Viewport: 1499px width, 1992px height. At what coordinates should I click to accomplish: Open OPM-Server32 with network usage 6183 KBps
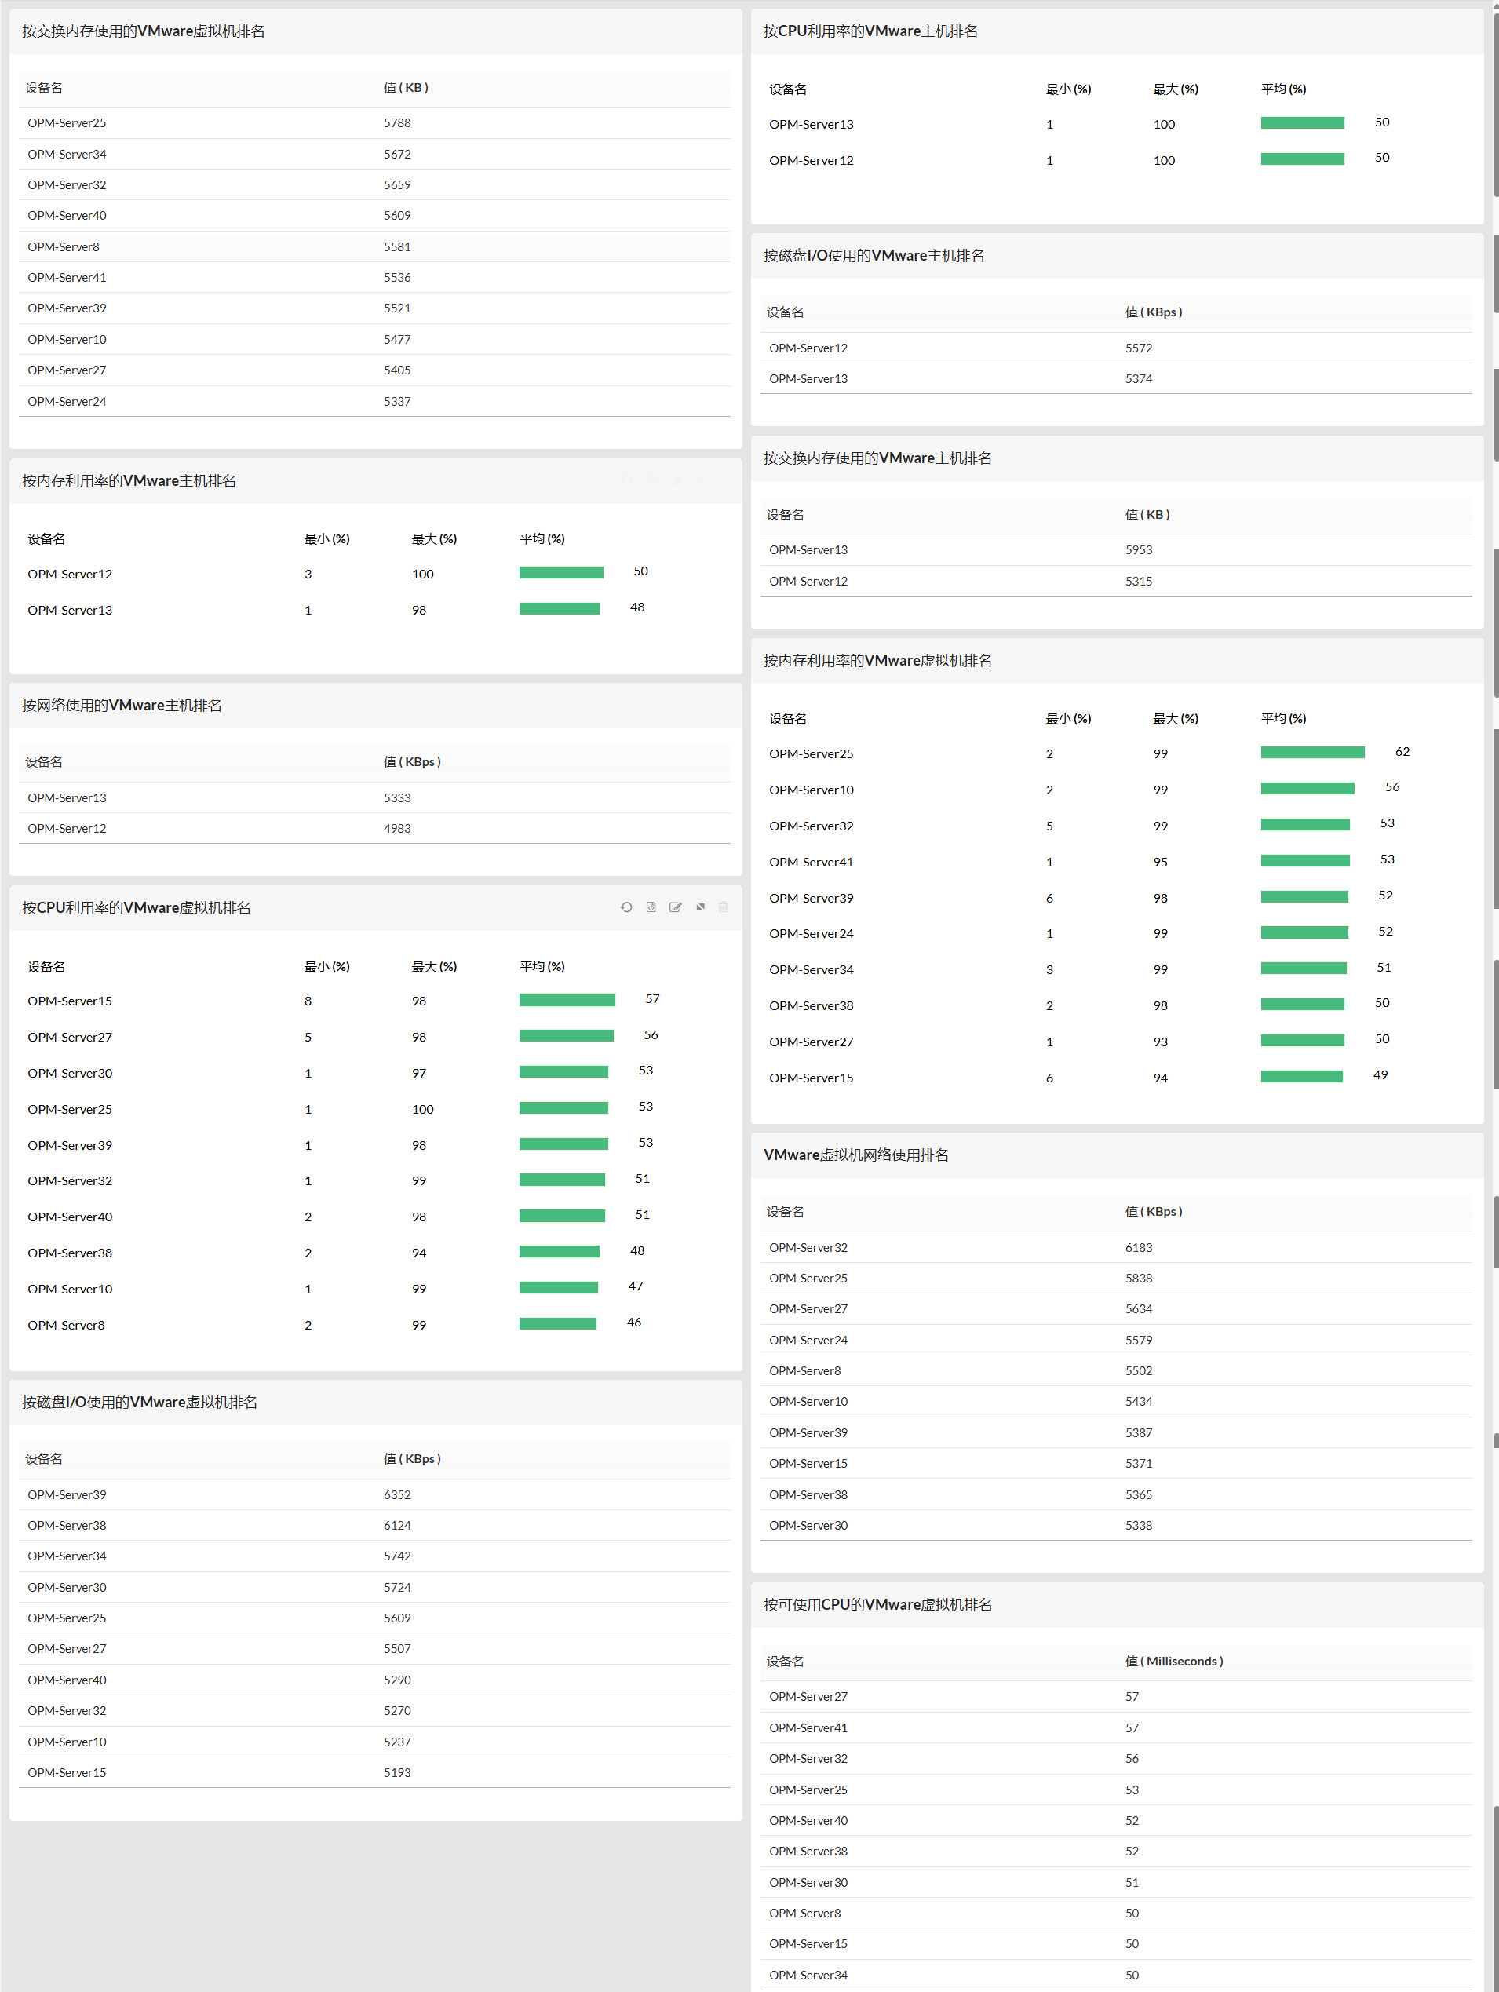[808, 1247]
